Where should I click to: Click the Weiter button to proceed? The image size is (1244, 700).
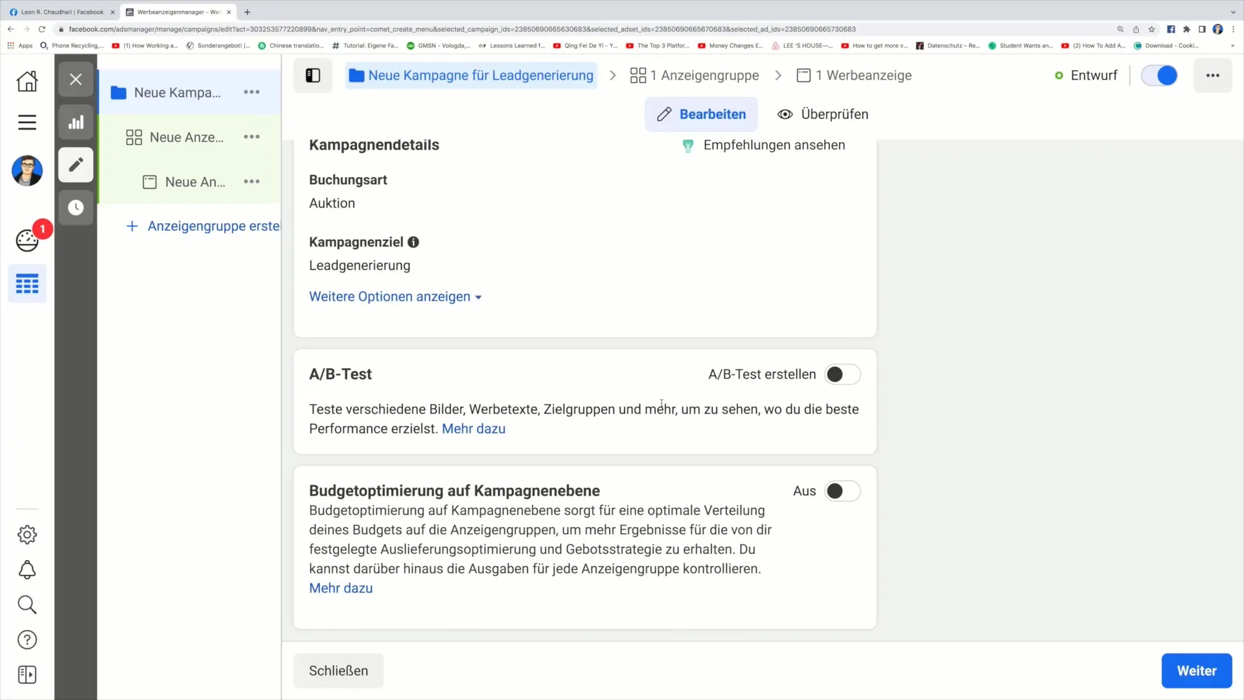point(1198,671)
